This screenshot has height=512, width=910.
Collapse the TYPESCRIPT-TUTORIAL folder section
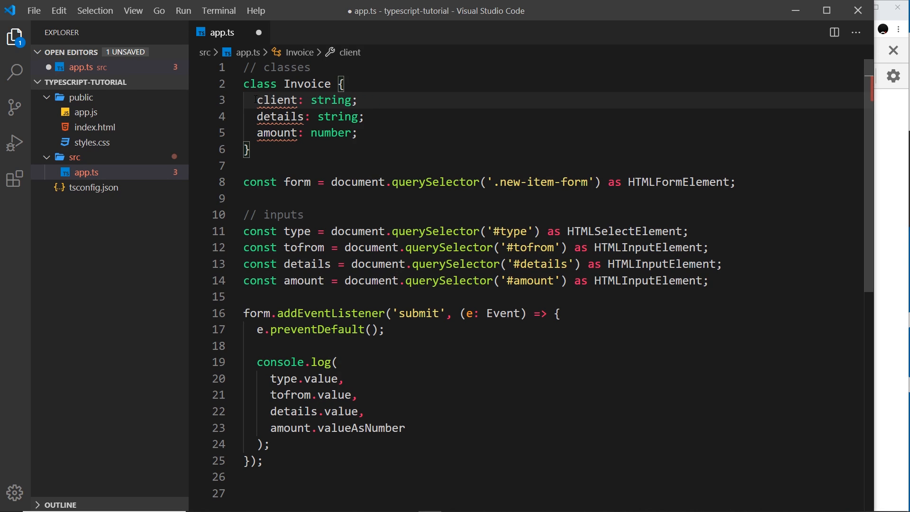tap(37, 82)
